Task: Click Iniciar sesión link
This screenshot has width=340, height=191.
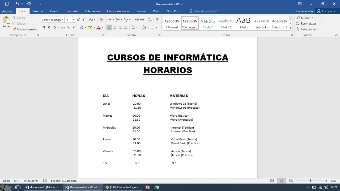Action: pos(304,11)
